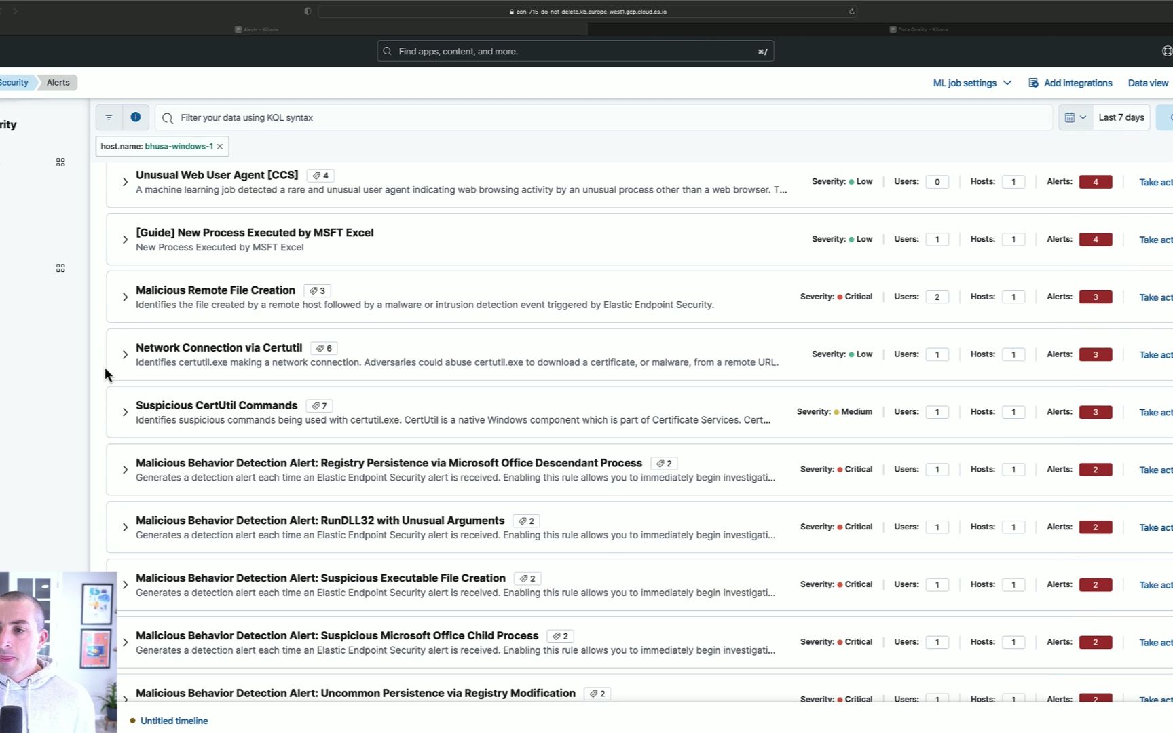Expand Registry Persistence via Microsoft Office Descendant Process group
Viewport: 1173px width, 733px height.
coord(125,470)
